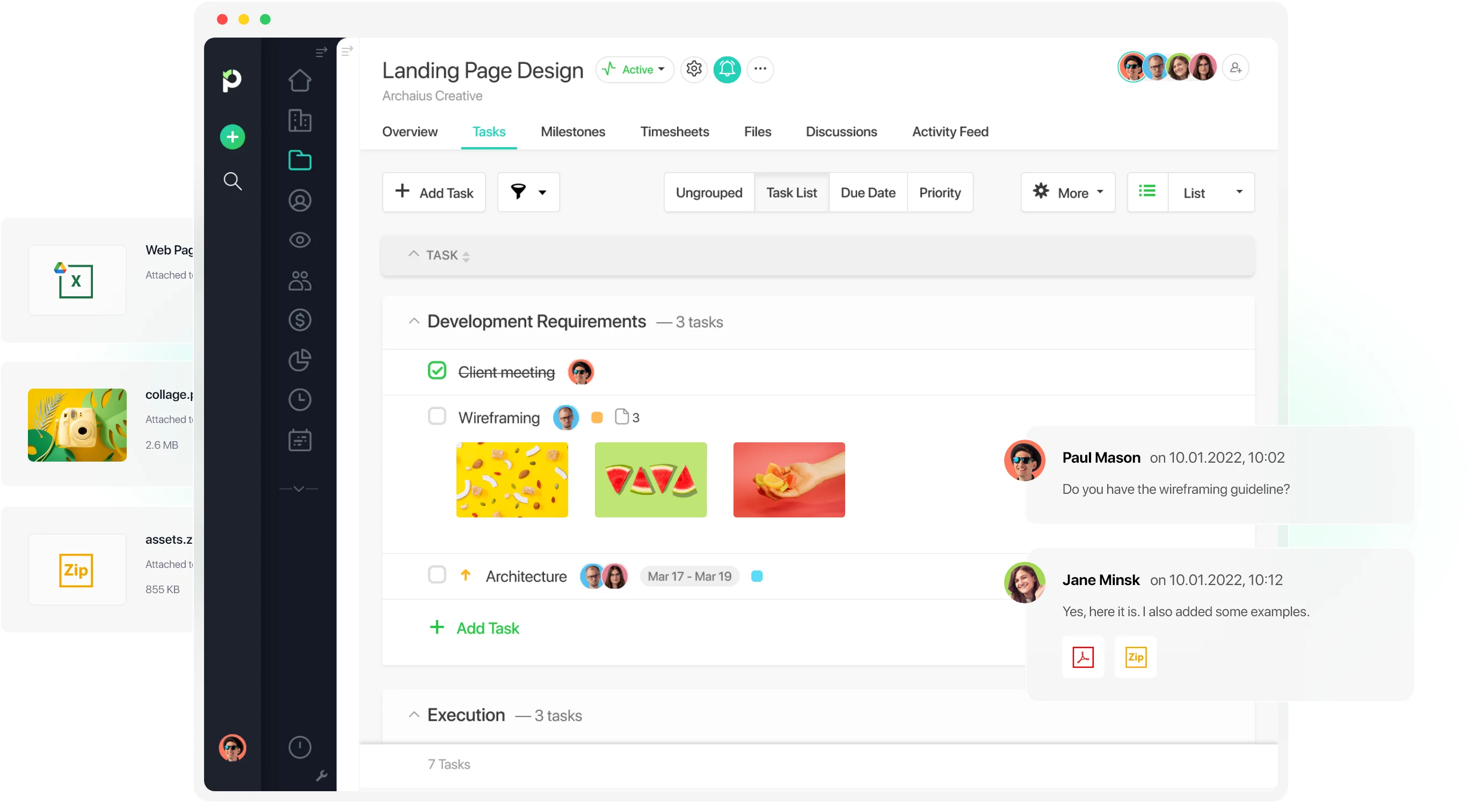Open the Home icon in sidebar
1482x803 pixels.
coord(300,80)
